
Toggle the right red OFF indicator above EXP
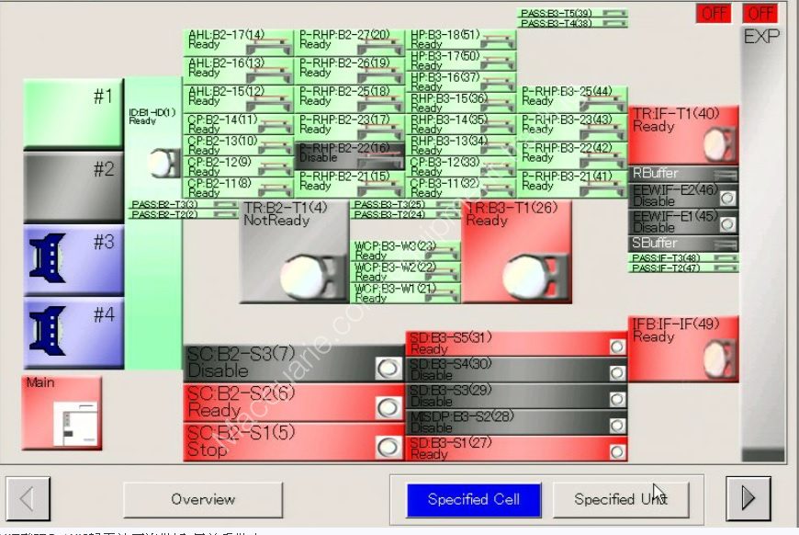pyautogui.click(x=760, y=13)
